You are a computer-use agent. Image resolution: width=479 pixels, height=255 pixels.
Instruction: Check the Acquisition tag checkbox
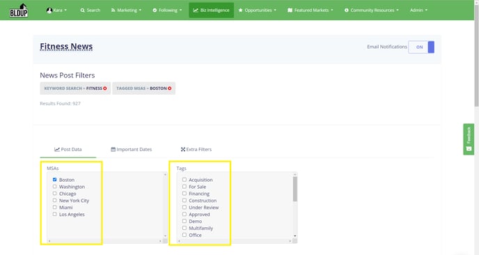184,180
